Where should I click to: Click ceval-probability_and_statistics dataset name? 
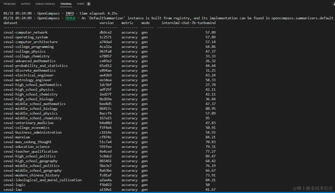point(35,66)
